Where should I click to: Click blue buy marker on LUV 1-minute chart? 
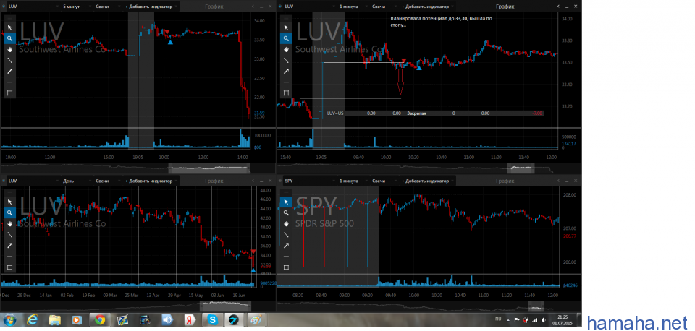point(419,68)
